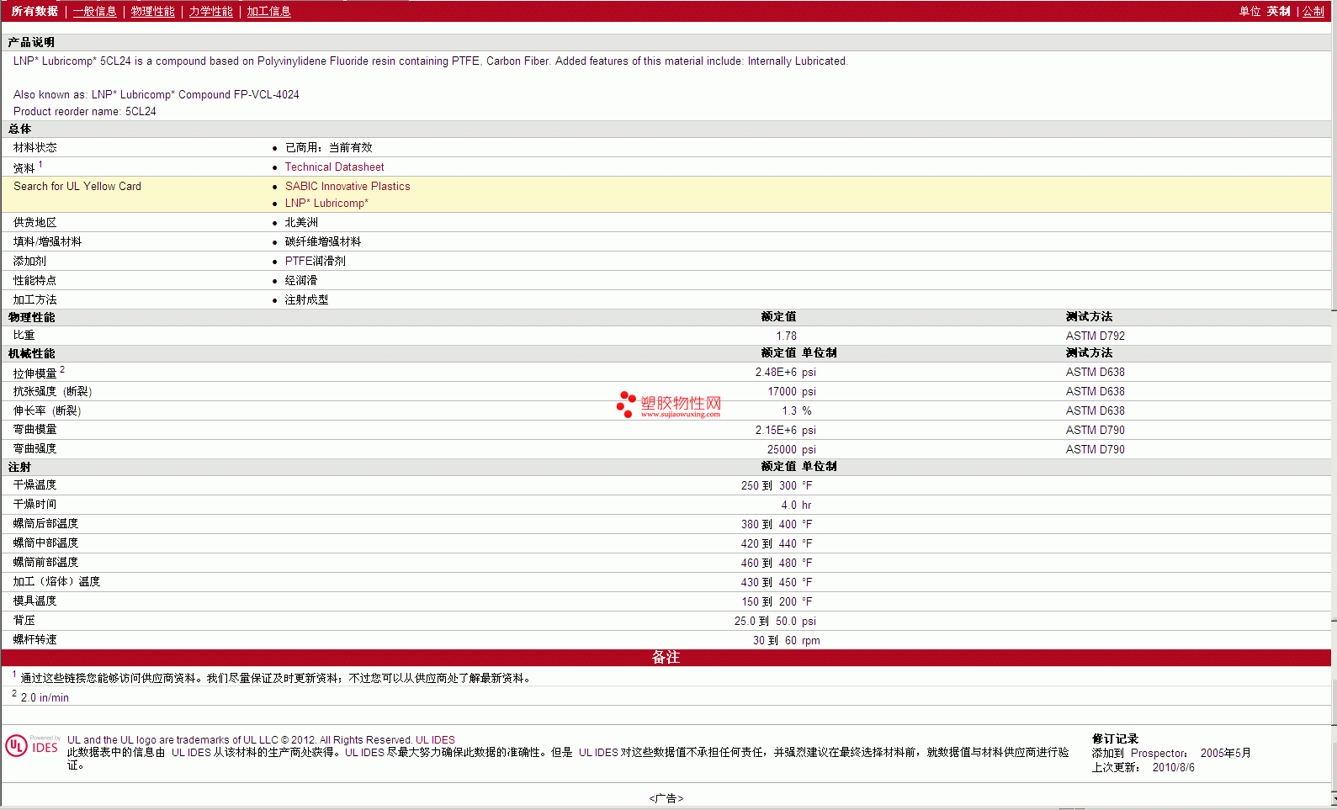Viewport: 1337px width, 810px height.
Task: Click the 干燥时间 value 4.0
Action: pyautogui.click(x=789, y=506)
